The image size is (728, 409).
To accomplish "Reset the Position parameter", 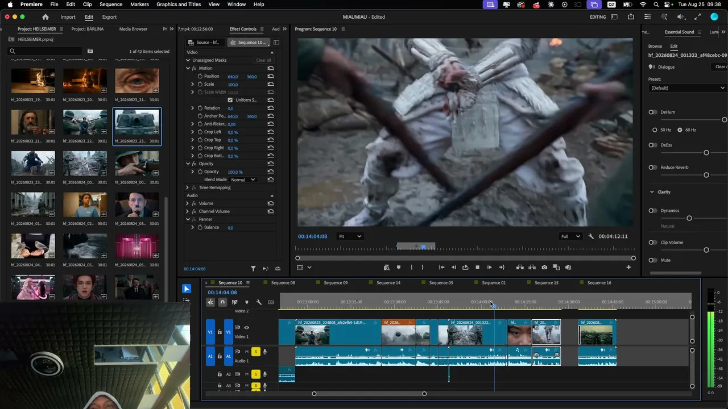I will tap(271, 76).
